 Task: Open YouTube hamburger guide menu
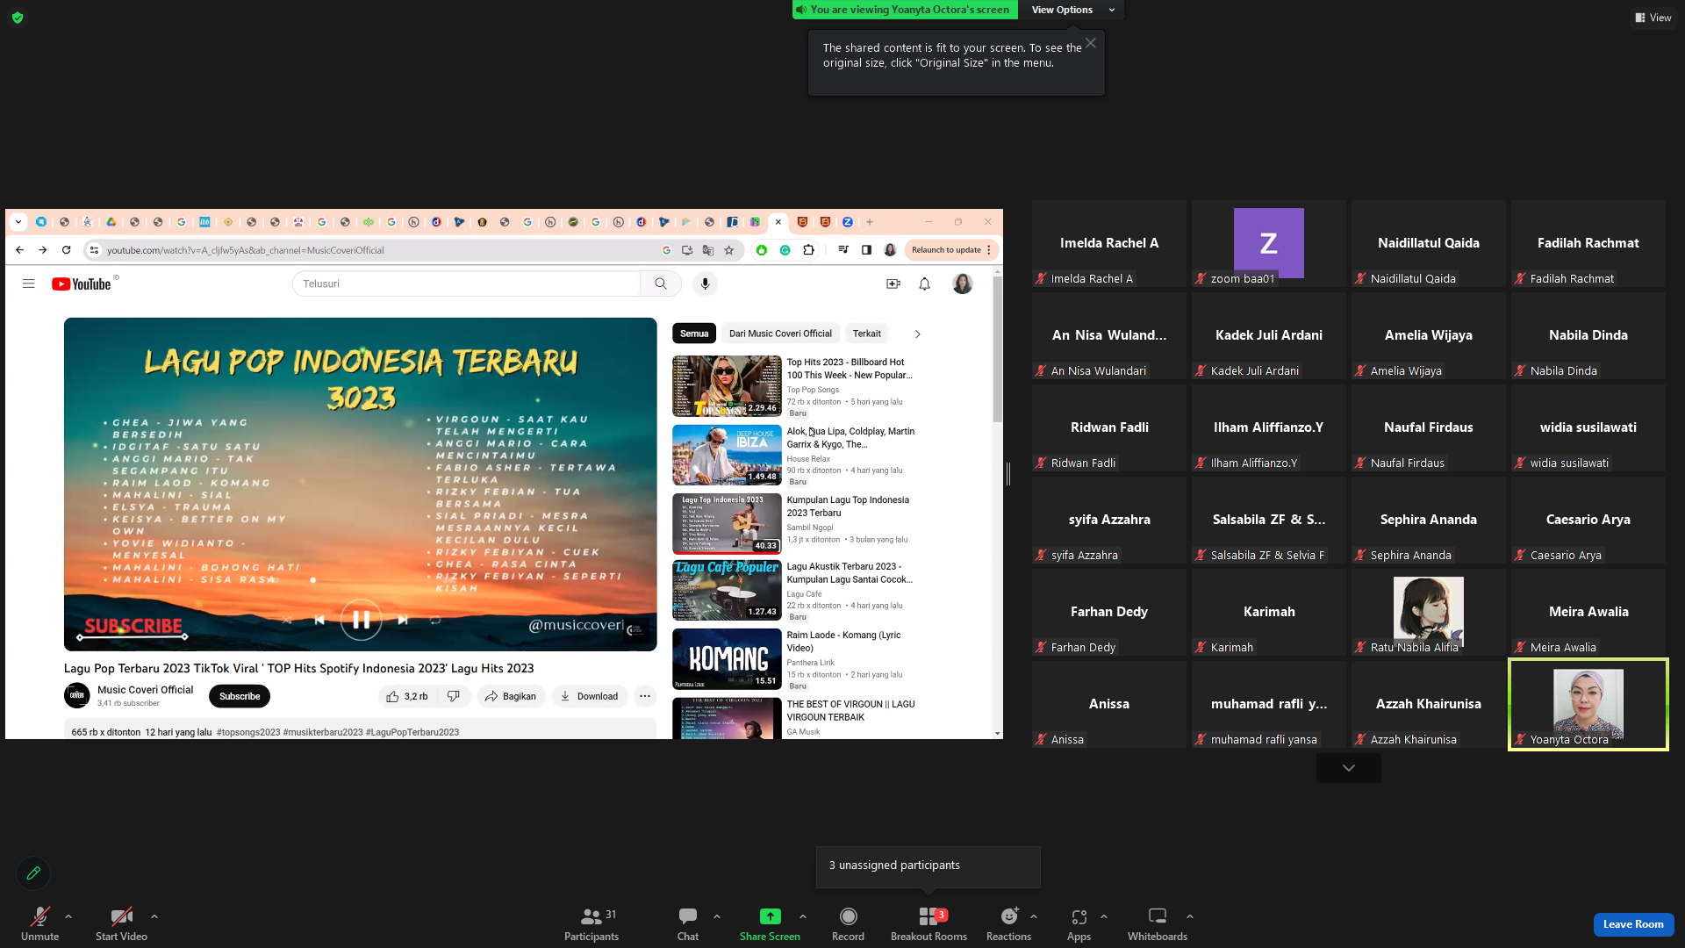coord(29,284)
